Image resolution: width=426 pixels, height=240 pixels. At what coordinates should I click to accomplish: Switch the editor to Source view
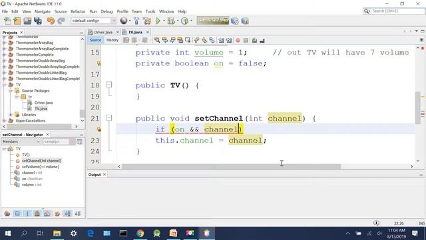pos(95,40)
